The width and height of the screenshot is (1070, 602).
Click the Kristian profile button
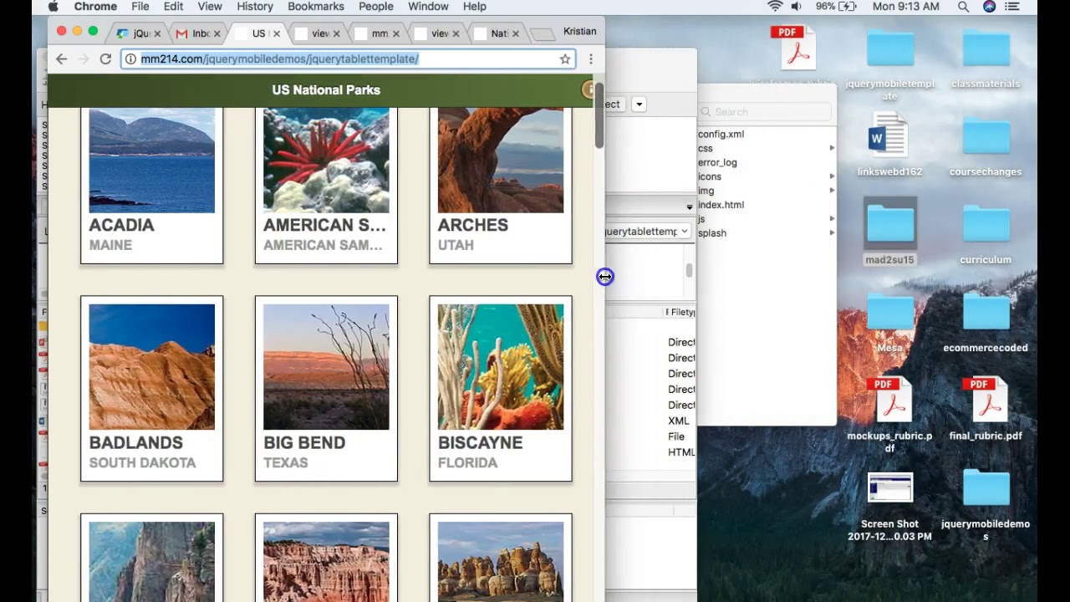tap(580, 32)
